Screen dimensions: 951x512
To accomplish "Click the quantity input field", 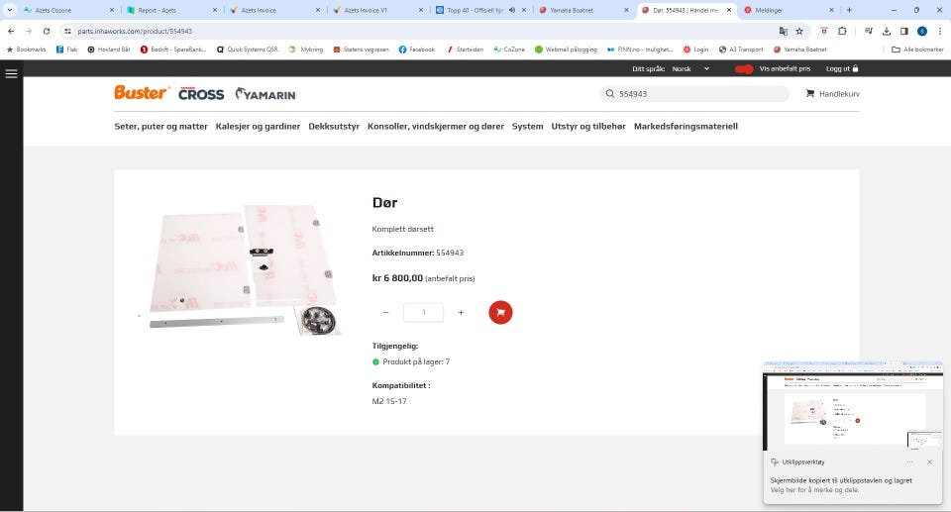I will coord(423,312).
